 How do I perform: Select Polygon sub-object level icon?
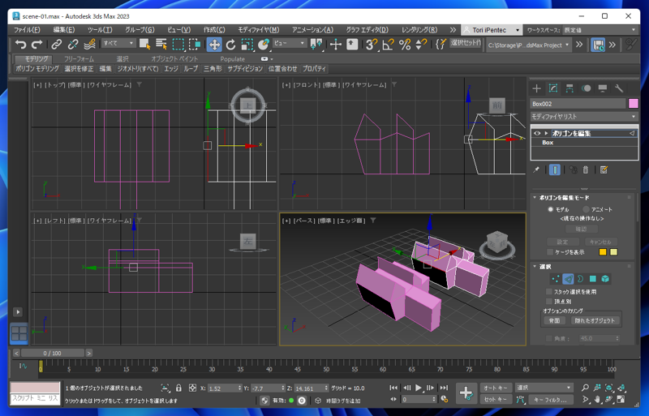click(x=593, y=279)
